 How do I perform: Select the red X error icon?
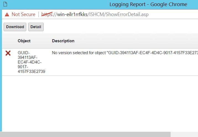(x=8, y=53)
